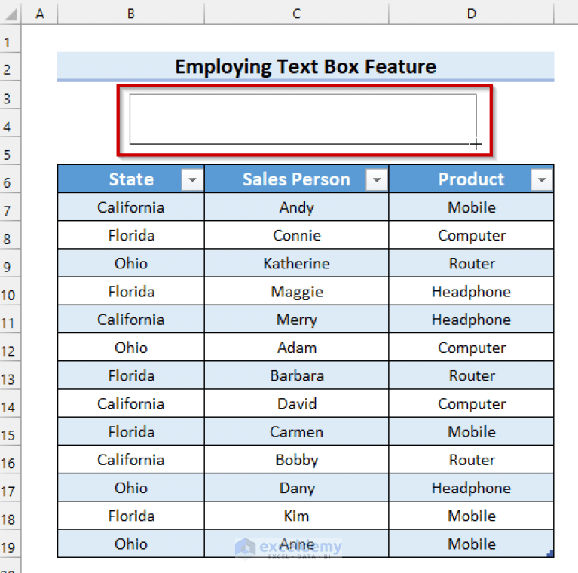578x573 pixels.
Task: Click the State header cell
Action: (131, 179)
